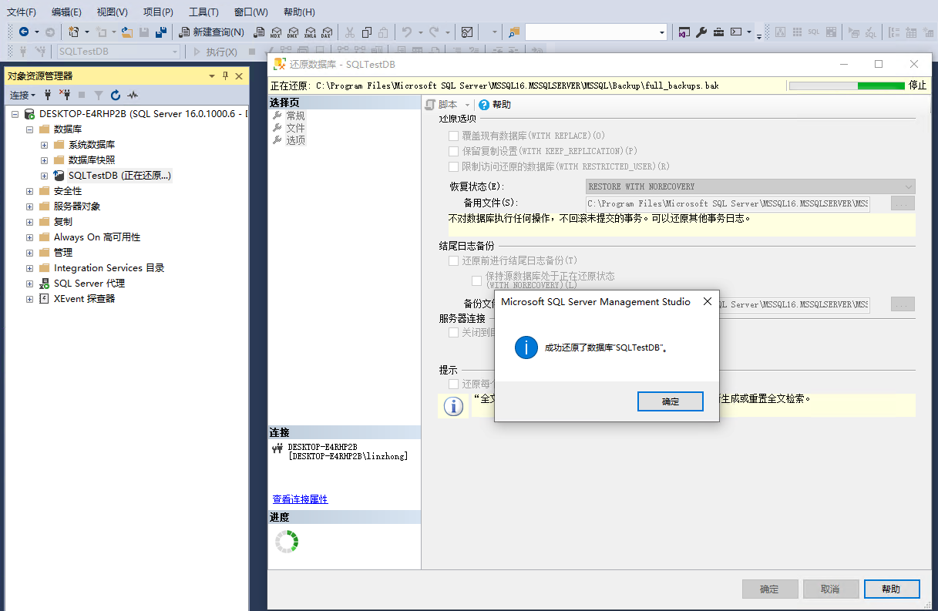
Task: Click the DAX query icon
Action: point(327,32)
